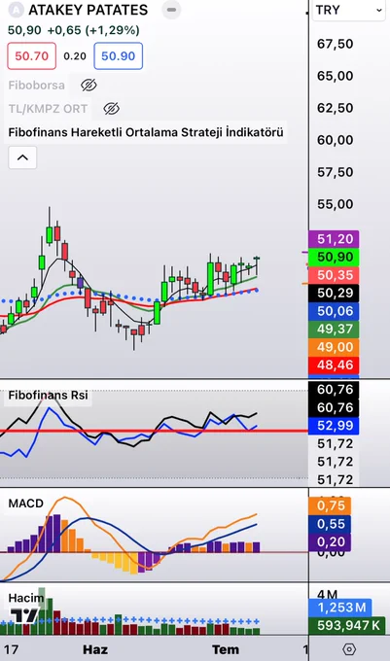
Task: Click the blue 50,06 price label
Action: pos(334,311)
